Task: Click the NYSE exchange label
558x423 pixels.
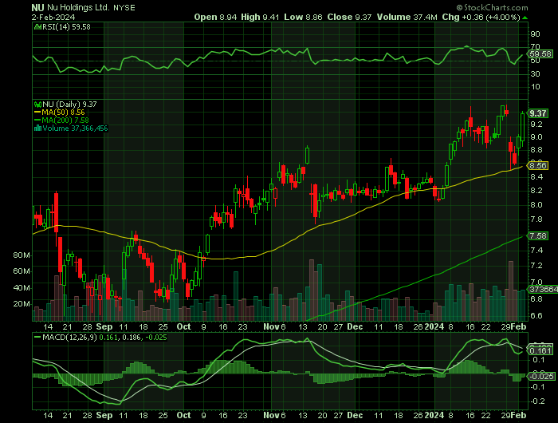Action: [x=124, y=8]
